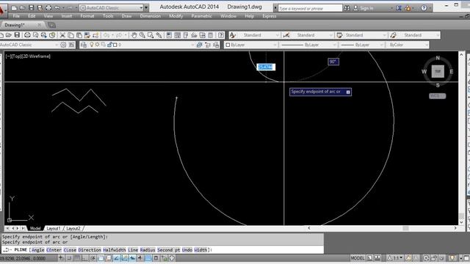This screenshot has height=264, width=470.
Task: Click the Text Style icon
Action: pyautogui.click(x=233, y=35)
